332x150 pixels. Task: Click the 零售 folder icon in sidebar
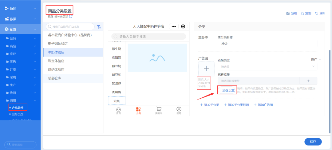tap(7, 61)
